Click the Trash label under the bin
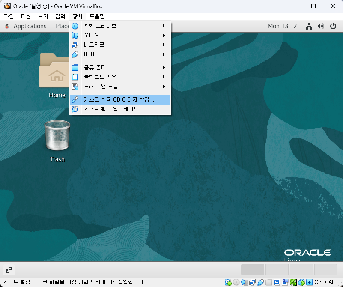This screenshot has width=343, height=287. pos(57,159)
